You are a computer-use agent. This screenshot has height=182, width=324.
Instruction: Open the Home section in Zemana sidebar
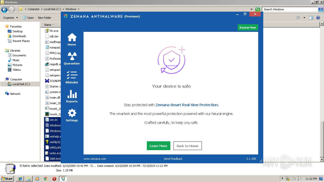pos(72,39)
